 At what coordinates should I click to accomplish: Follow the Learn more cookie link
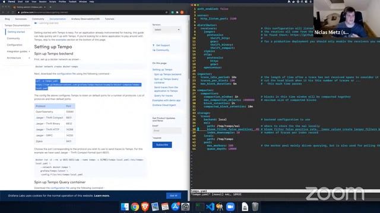[102, 196]
